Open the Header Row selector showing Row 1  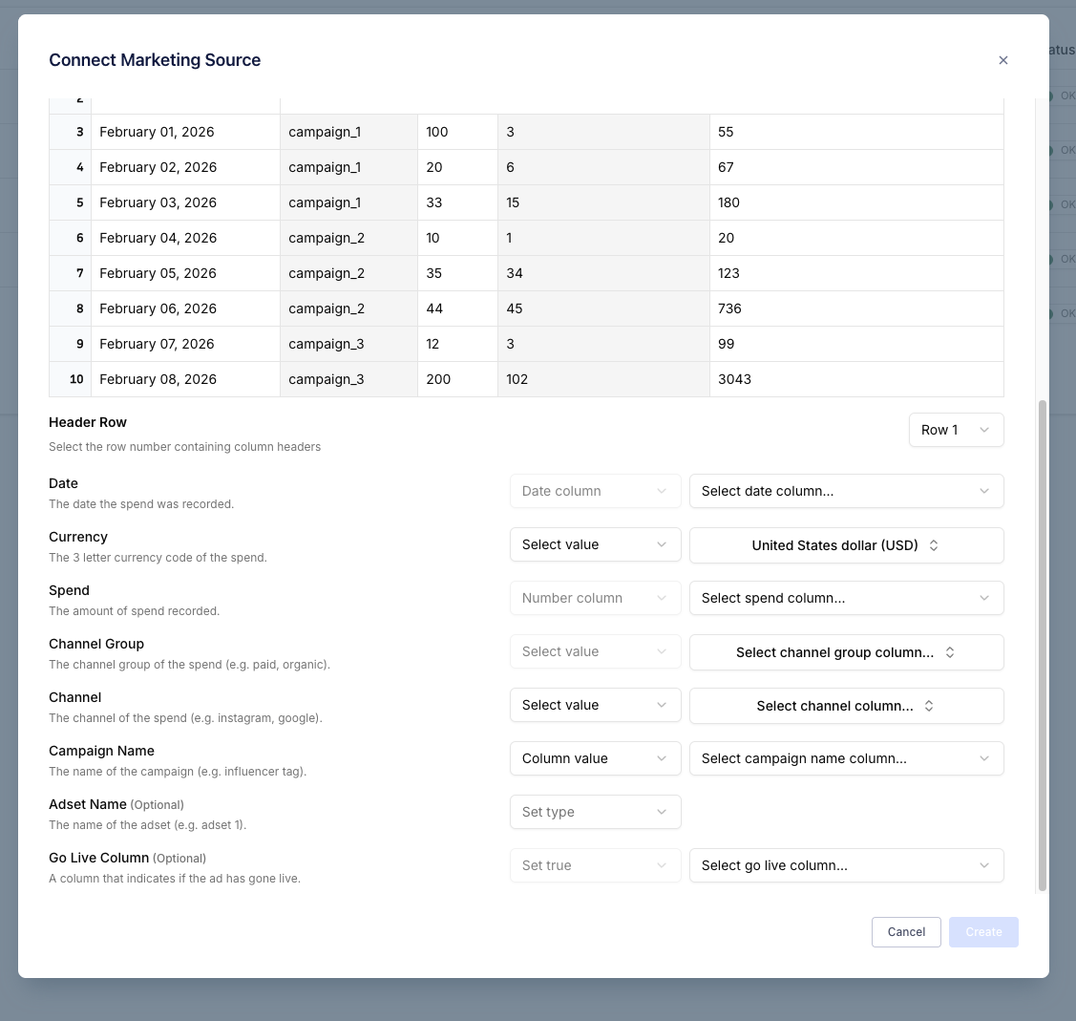coord(956,430)
